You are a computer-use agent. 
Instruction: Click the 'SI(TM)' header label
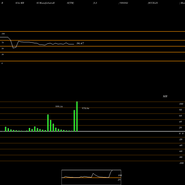(70, 3)
